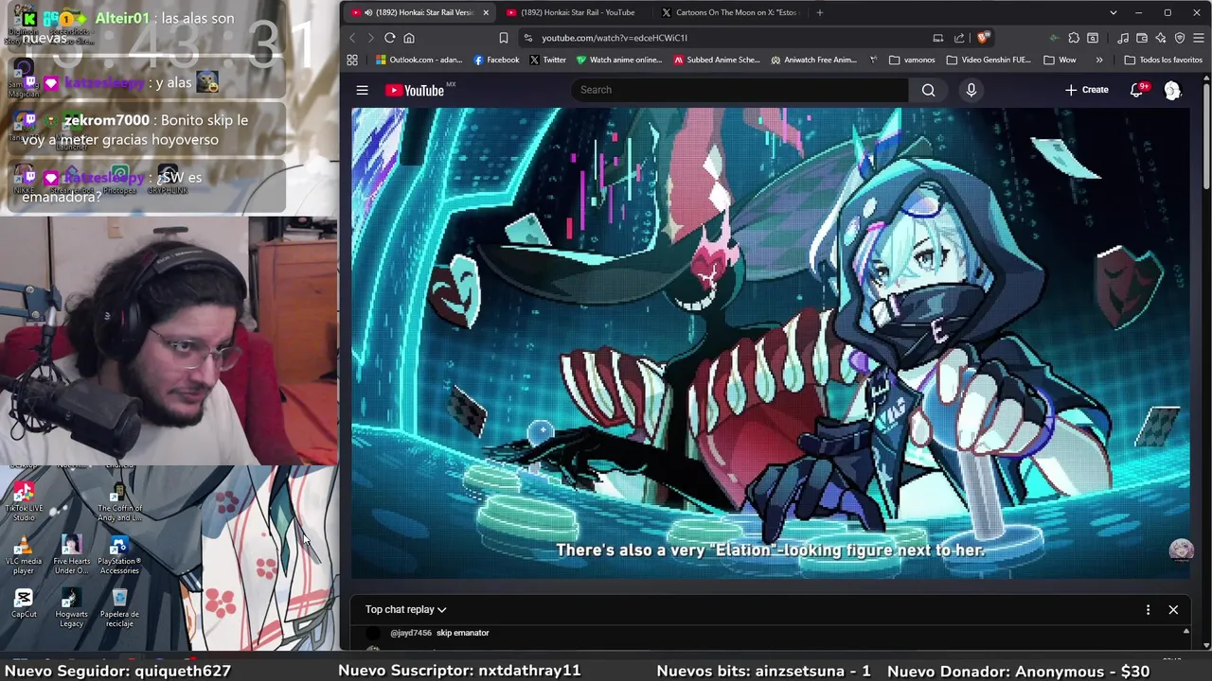
Task: Open CapCut desktop shortcut
Action: click(24, 603)
